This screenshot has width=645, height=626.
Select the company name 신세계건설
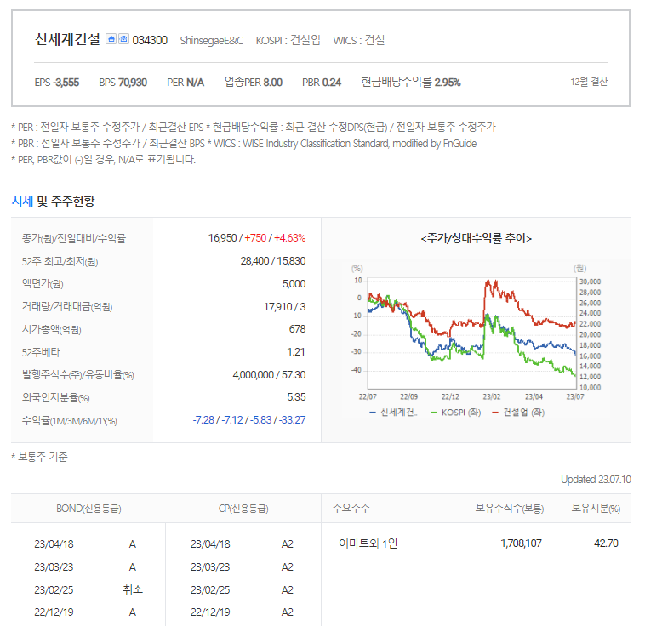(67, 39)
